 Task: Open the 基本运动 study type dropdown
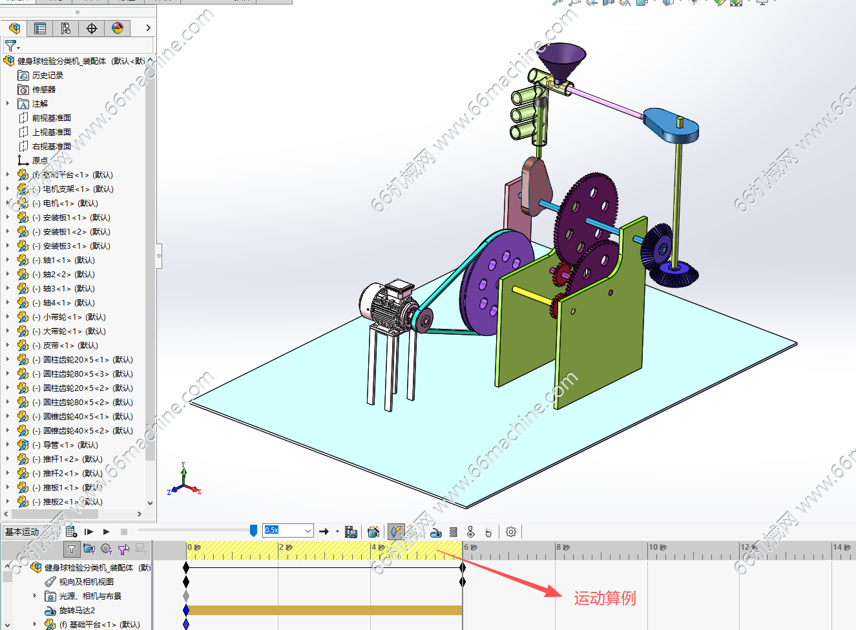tap(30, 532)
